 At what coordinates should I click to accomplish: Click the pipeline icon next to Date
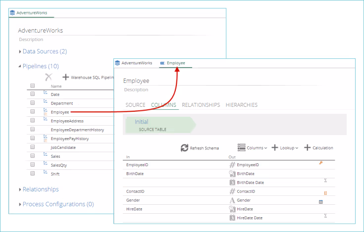(45, 93)
